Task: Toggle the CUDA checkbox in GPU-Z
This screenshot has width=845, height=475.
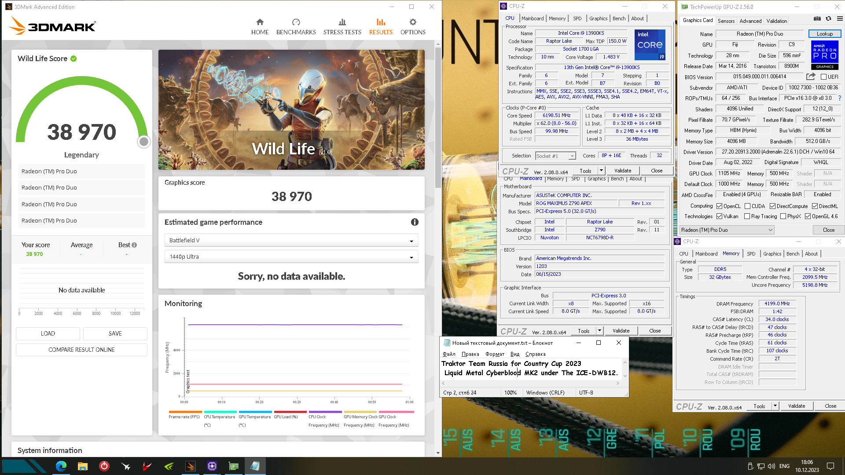Action: (x=747, y=206)
